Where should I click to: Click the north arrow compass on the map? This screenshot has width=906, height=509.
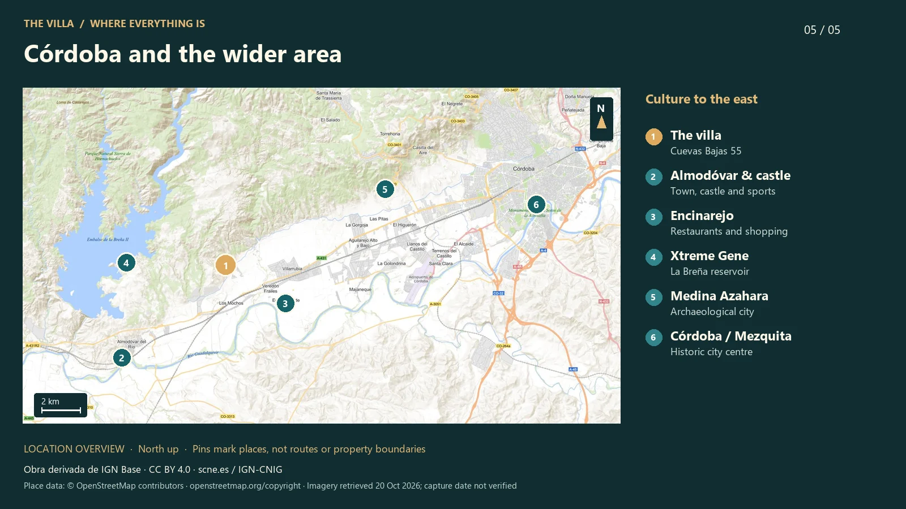(601, 119)
